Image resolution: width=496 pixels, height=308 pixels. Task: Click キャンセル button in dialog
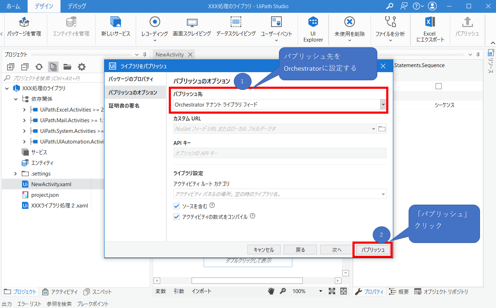coord(264,250)
